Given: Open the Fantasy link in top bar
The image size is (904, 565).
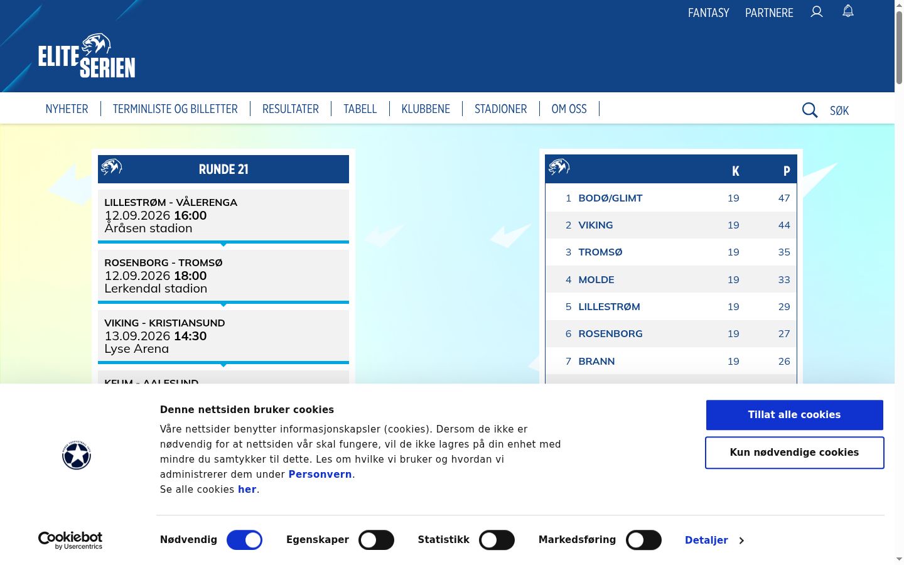Looking at the screenshot, I should click(709, 13).
